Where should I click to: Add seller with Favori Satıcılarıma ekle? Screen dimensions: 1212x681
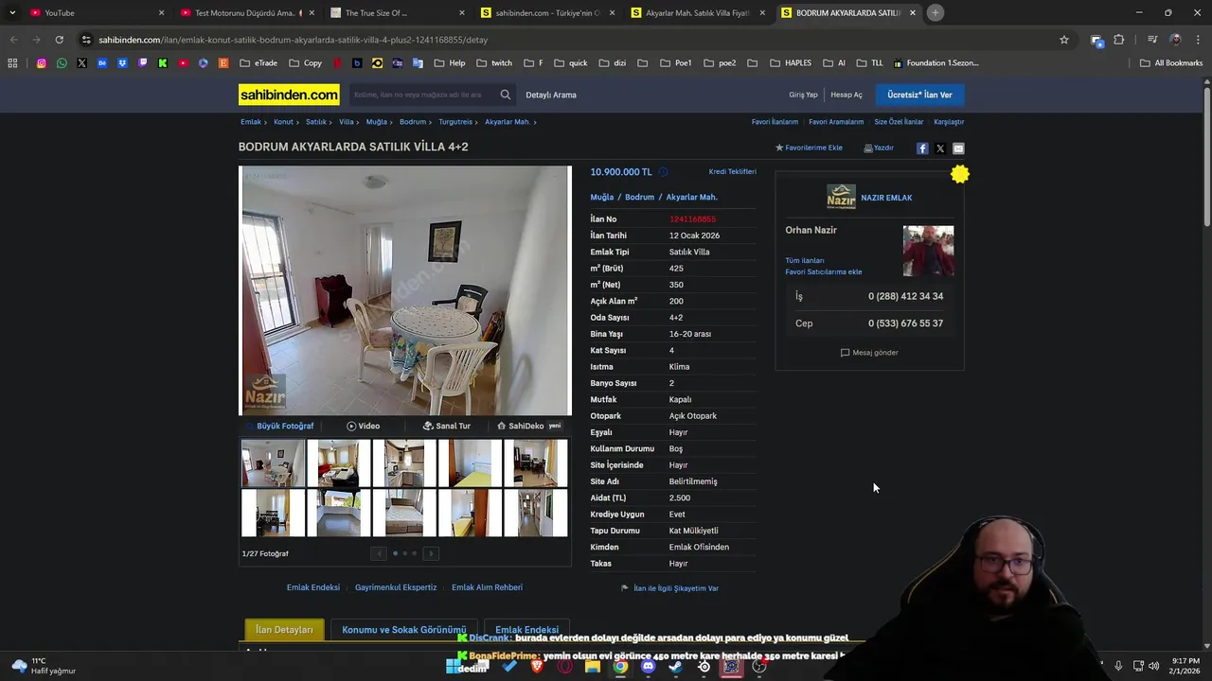pyautogui.click(x=823, y=271)
